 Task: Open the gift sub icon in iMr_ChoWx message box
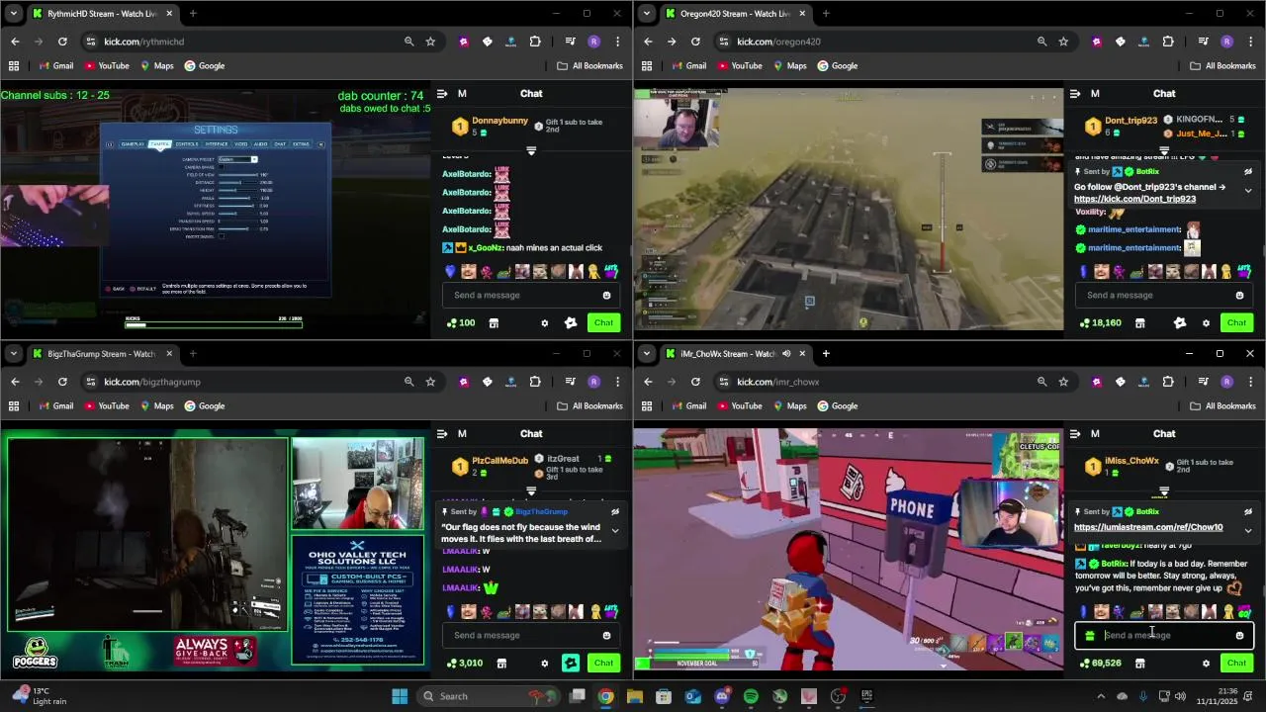coord(1090,636)
